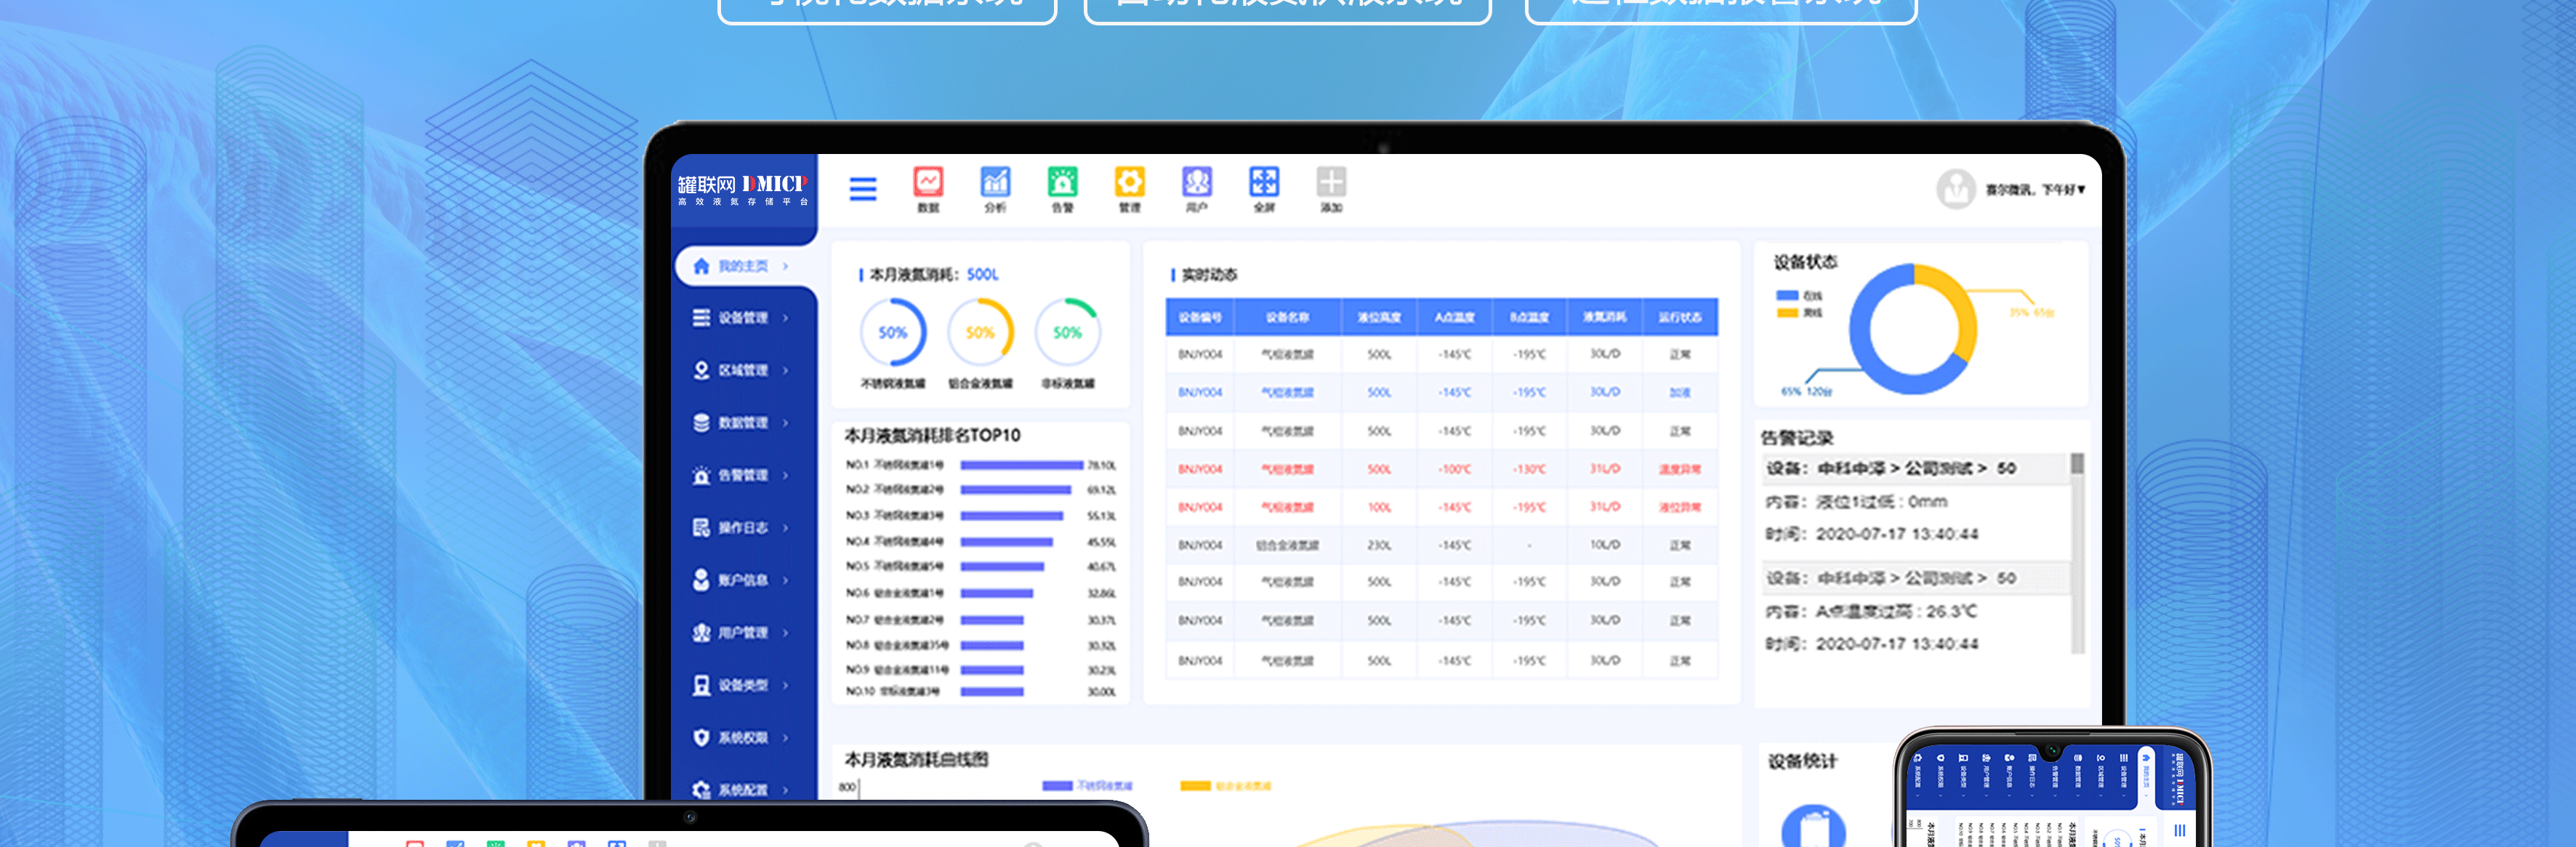
Task: Expand the 操作日志 chevron
Action: point(786,527)
